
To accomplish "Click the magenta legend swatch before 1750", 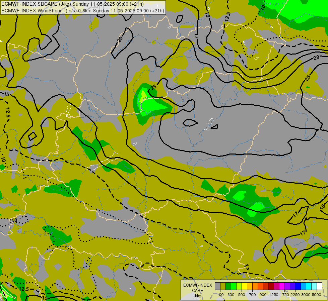I will [x=282, y=286].
